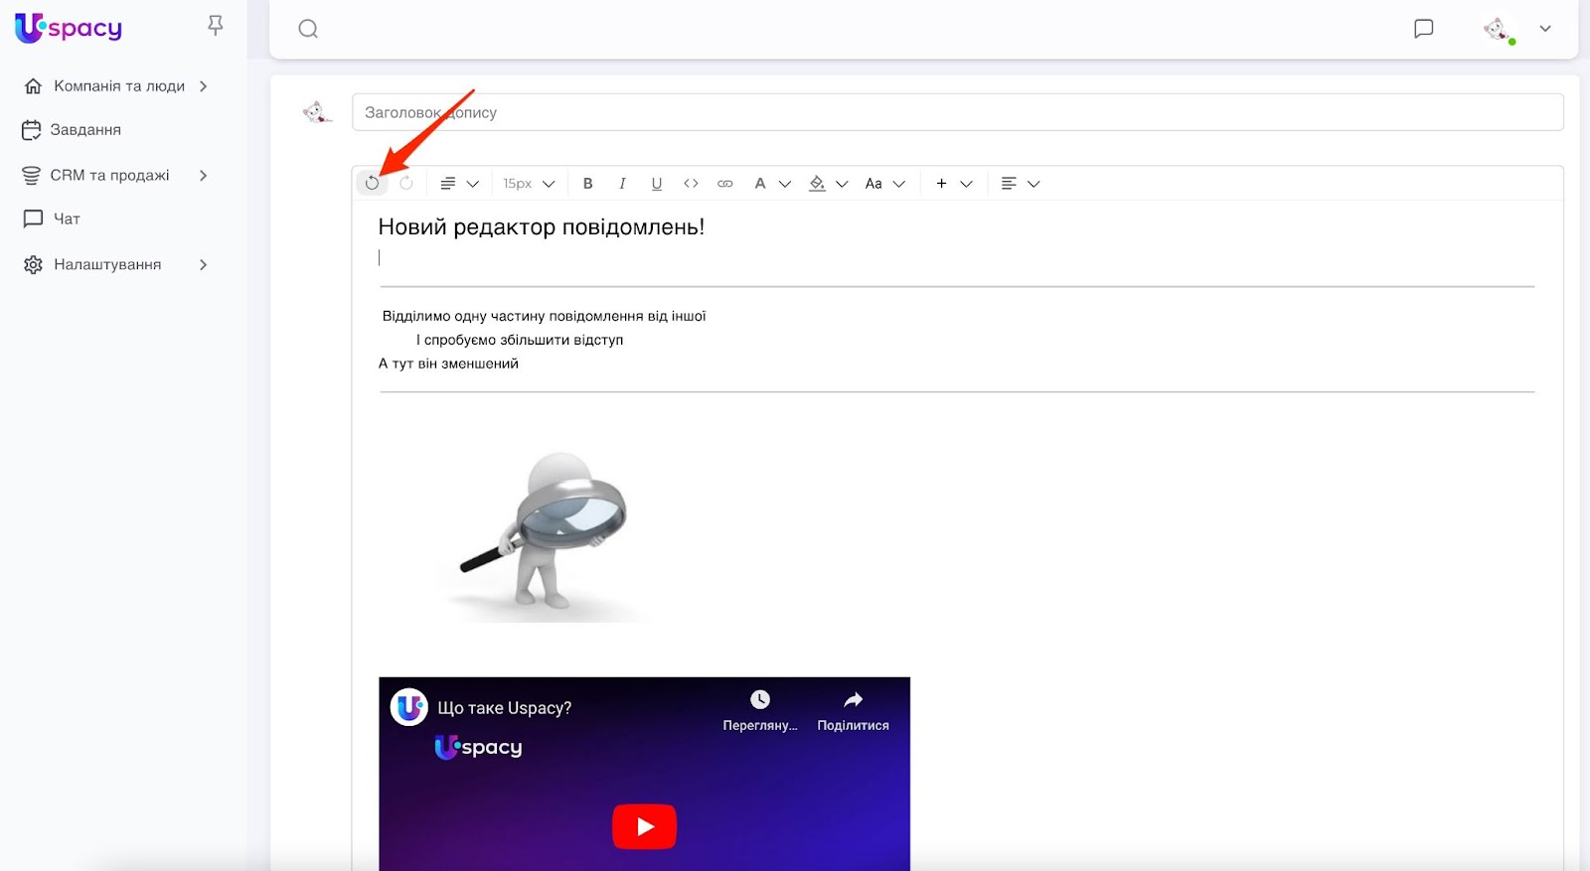Open the text color dropdown
1590x871 pixels.
(771, 184)
